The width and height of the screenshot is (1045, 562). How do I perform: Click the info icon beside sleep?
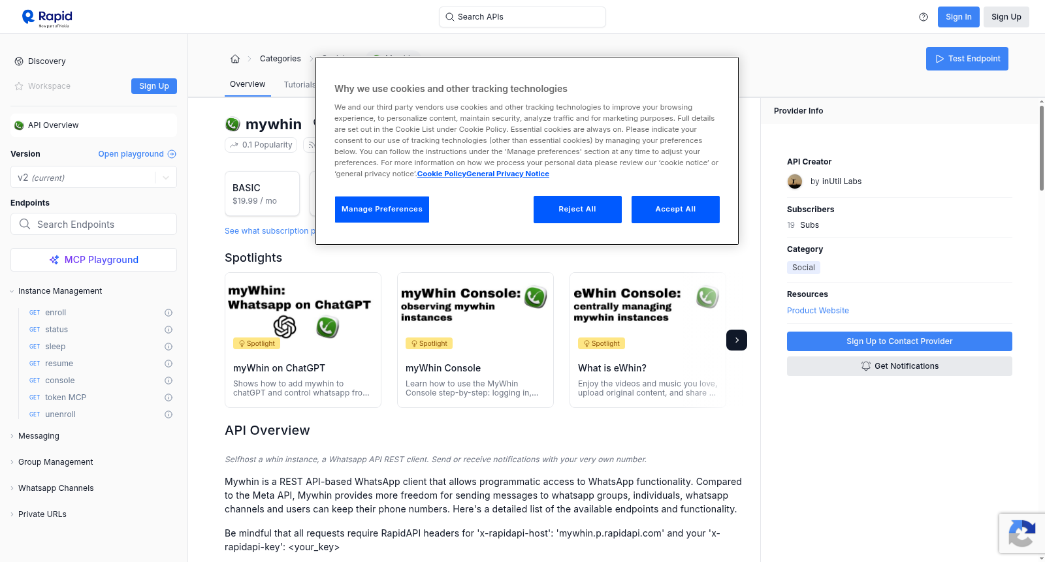[169, 347]
